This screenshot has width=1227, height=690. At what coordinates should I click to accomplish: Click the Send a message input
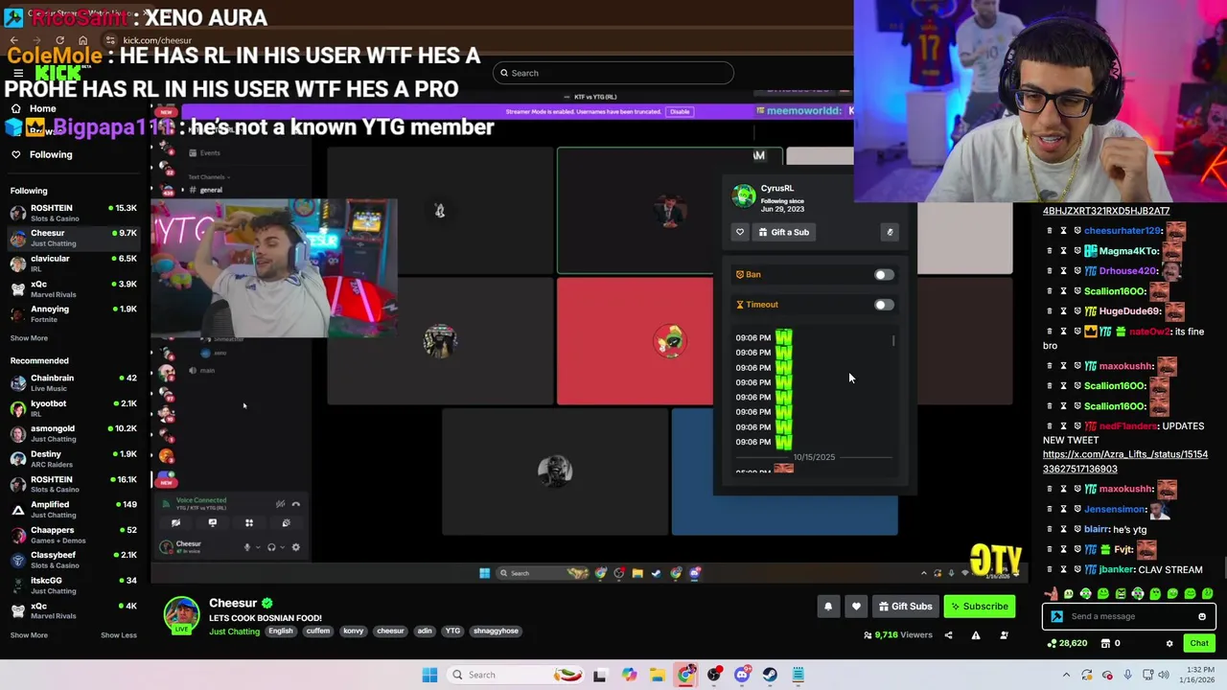(x=1129, y=616)
